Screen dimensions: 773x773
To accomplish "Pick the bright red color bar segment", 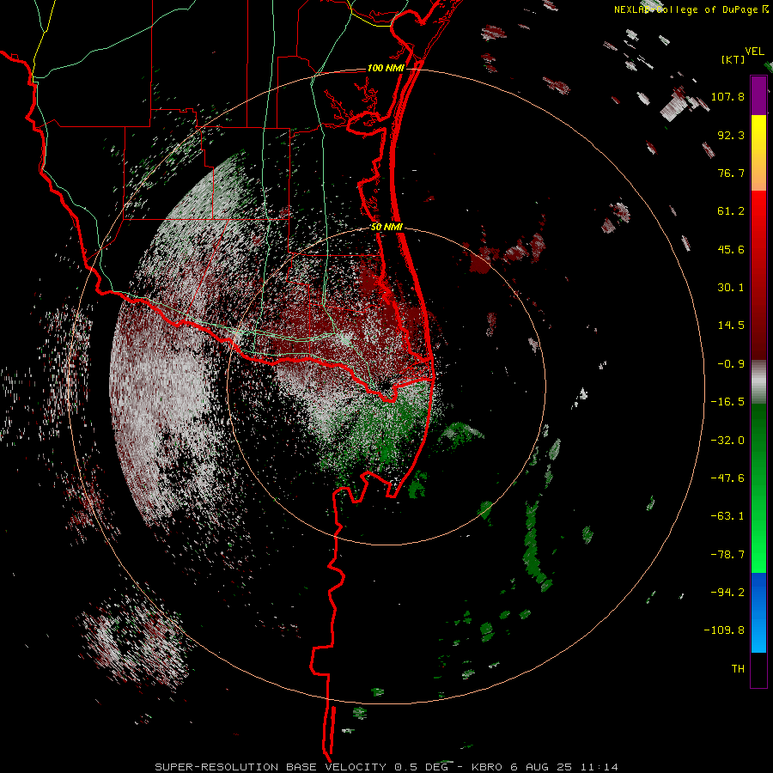I will 758,275.
